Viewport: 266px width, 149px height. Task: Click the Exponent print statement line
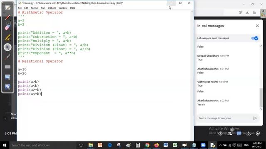[47, 53]
